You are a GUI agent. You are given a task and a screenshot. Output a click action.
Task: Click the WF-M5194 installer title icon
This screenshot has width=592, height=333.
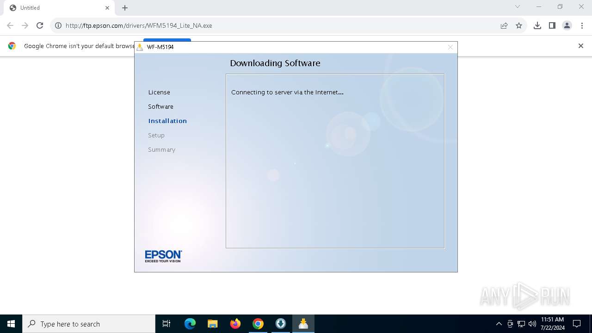(x=140, y=47)
